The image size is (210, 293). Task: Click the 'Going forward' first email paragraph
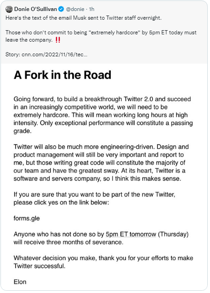[103, 115]
